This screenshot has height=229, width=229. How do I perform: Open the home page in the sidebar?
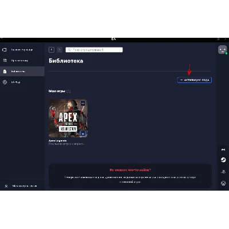click(x=22, y=50)
